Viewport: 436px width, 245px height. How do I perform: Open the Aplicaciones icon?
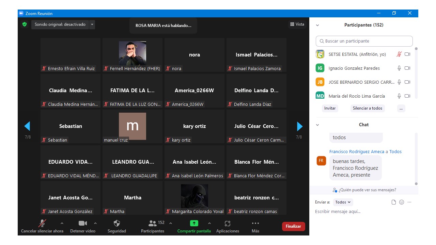pyautogui.click(x=228, y=223)
